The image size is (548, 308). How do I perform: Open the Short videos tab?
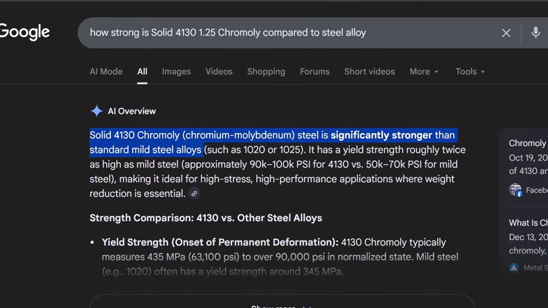point(369,71)
